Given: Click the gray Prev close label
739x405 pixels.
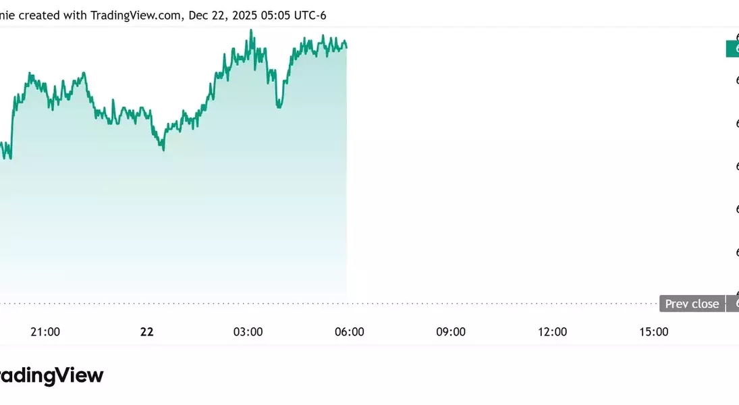Looking at the screenshot, I should click(x=692, y=304).
